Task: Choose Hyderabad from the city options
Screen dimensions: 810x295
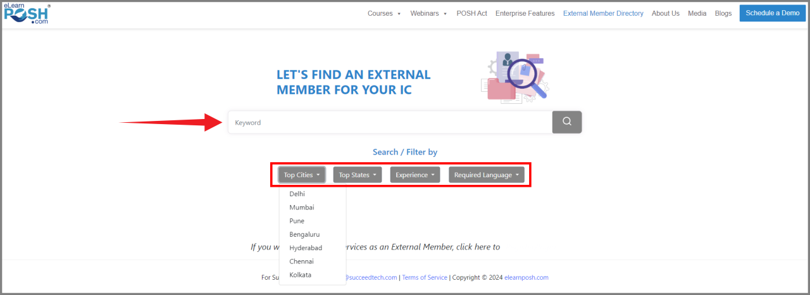Action: tap(306, 248)
